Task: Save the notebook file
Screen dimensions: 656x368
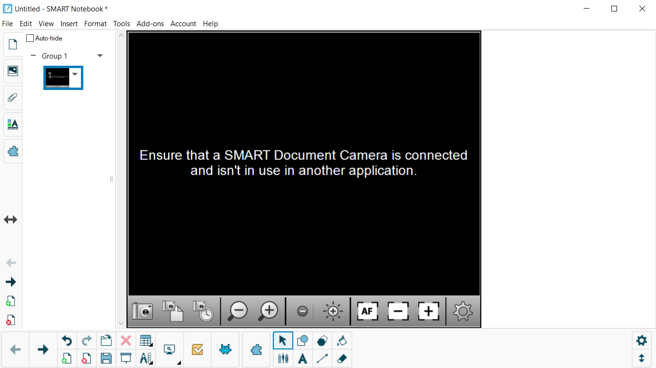Action: tap(106, 358)
